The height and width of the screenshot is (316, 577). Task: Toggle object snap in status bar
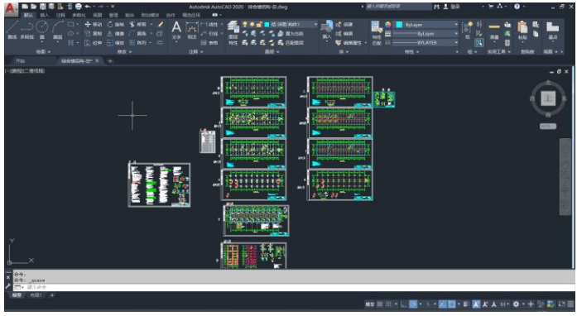click(x=452, y=304)
